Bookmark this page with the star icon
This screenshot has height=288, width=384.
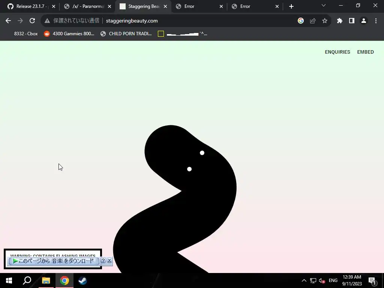(x=325, y=21)
